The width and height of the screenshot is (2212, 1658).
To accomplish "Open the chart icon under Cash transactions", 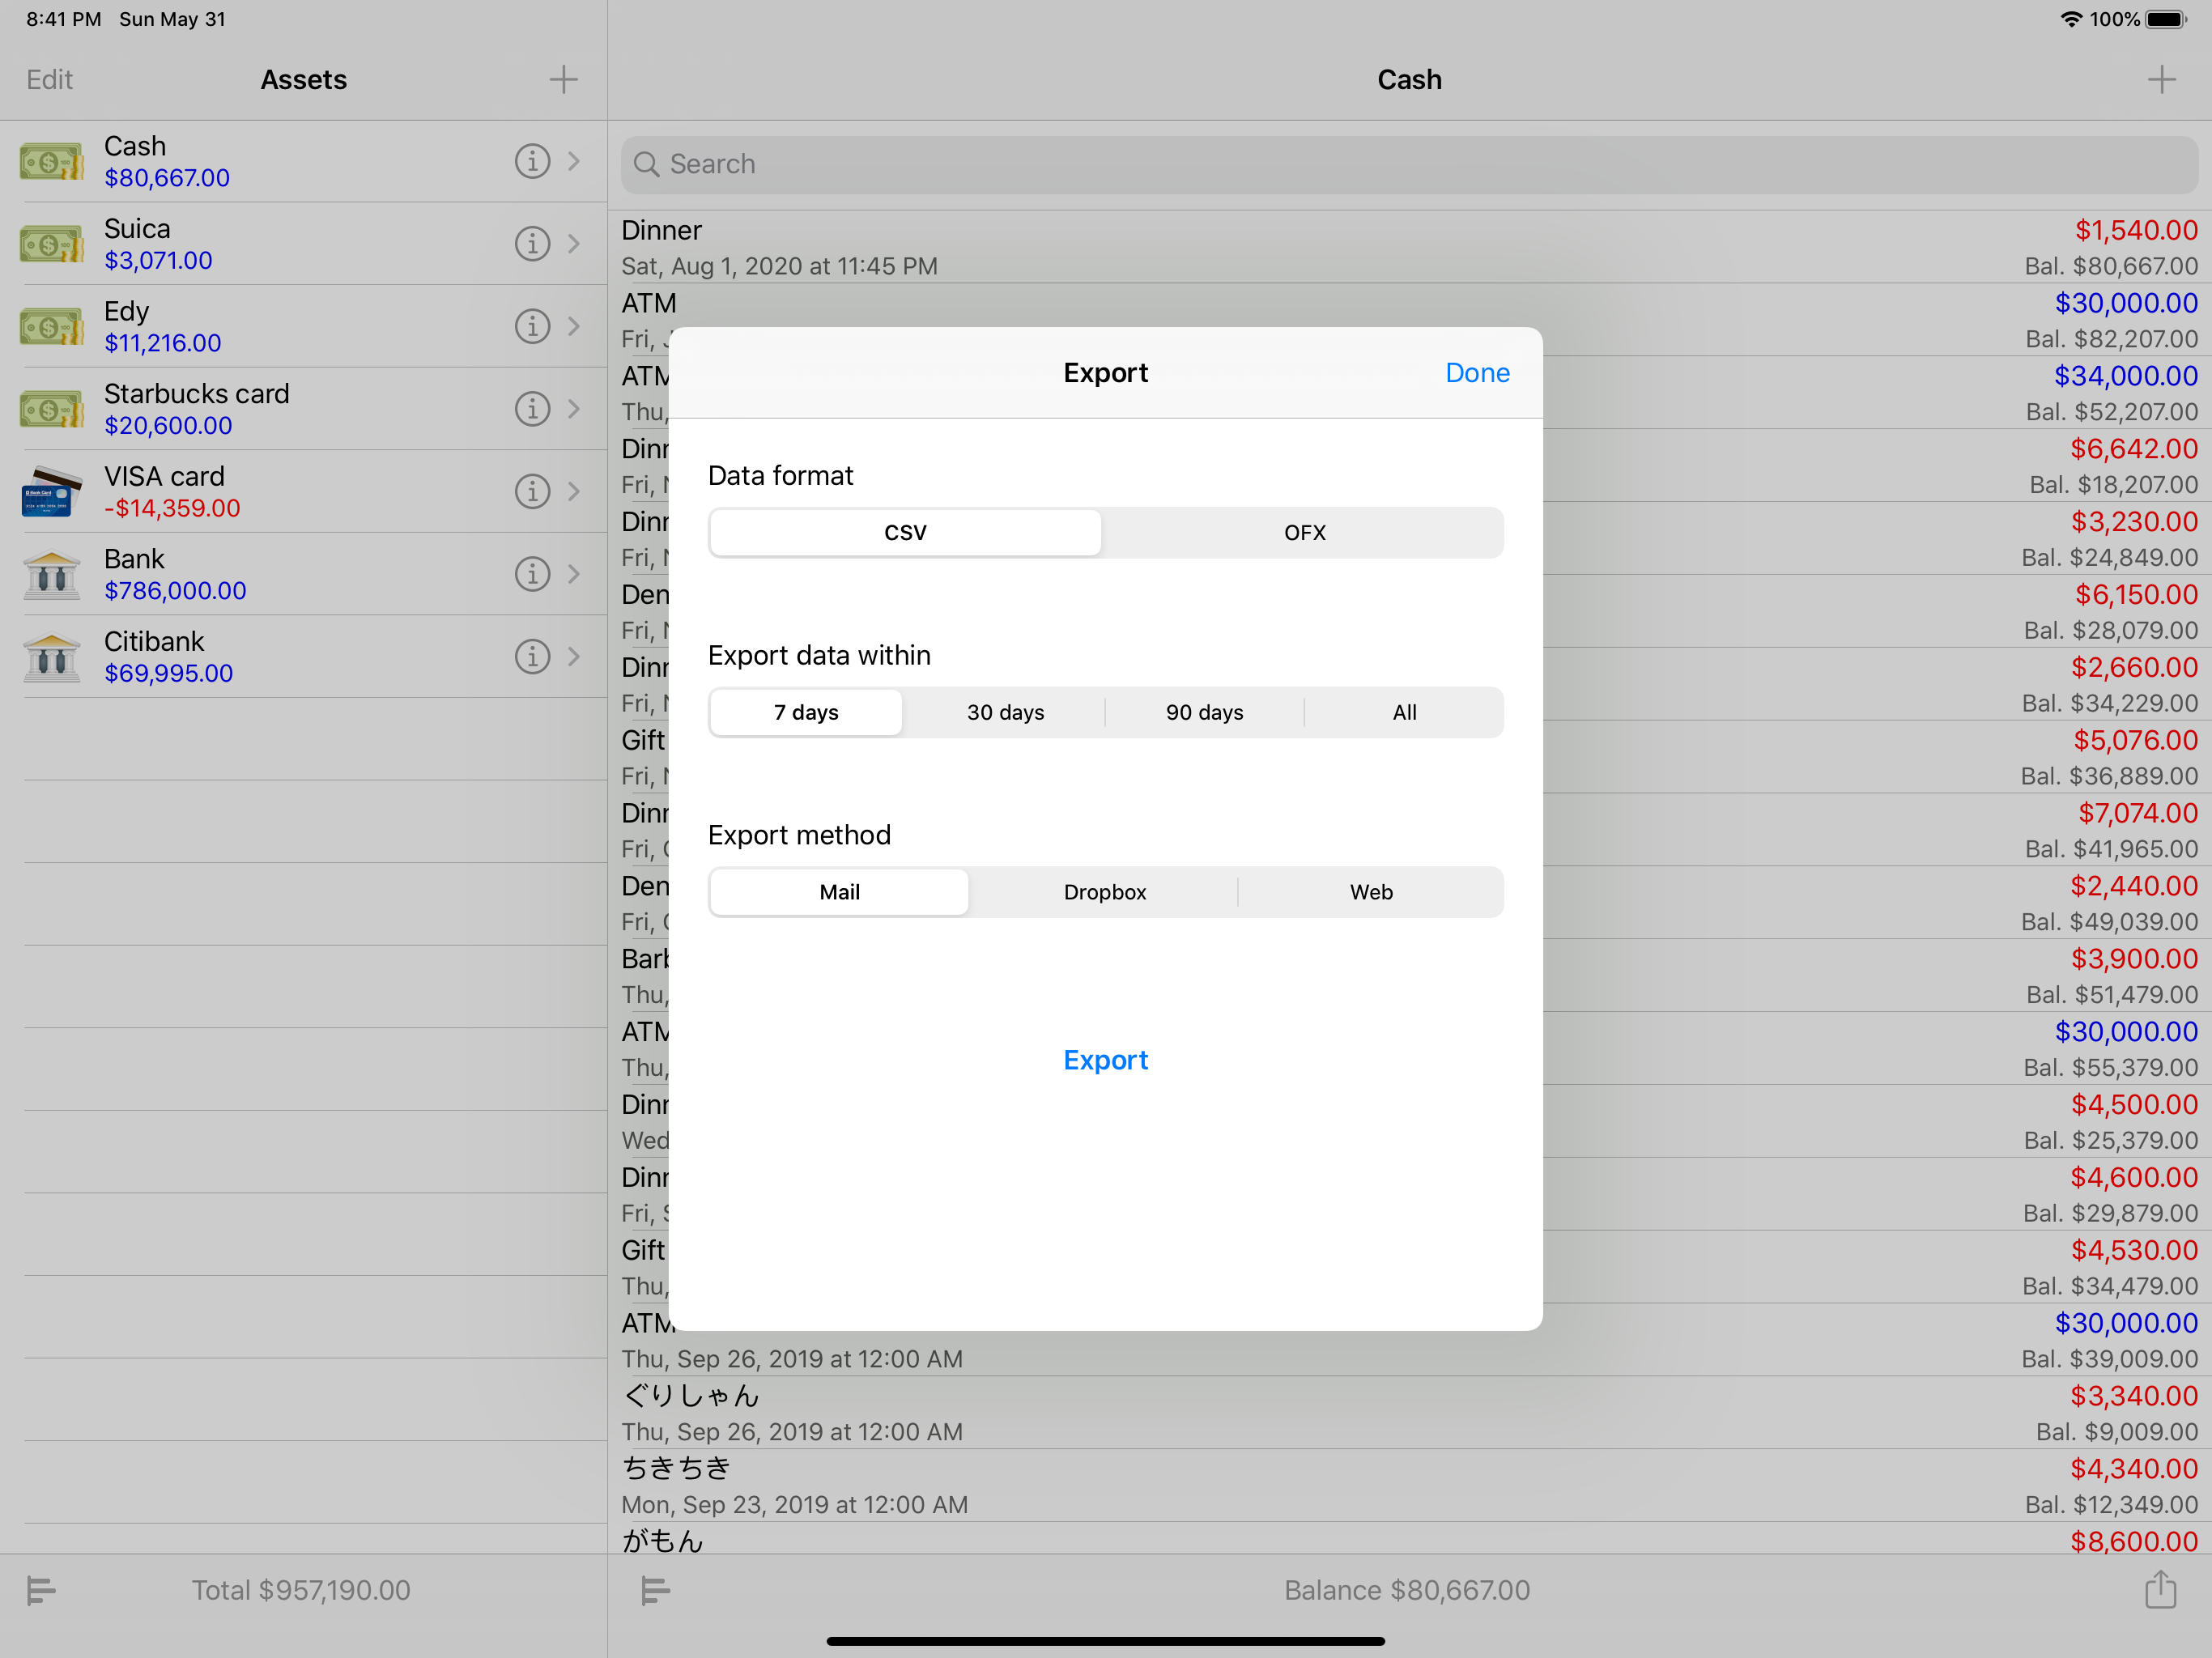I will coord(655,1590).
